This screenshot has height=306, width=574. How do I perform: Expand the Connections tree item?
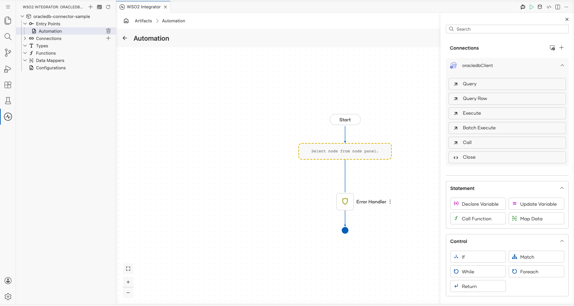coord(25,38)
